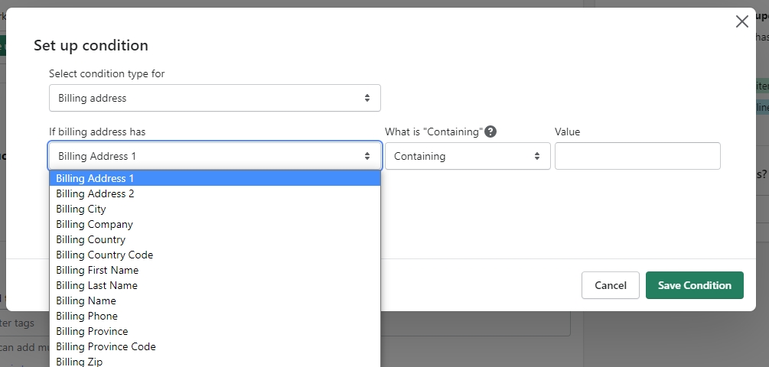Choose Billing City from the list
The width and height of the screenshot is (769, 367).
tap(81, 209)
